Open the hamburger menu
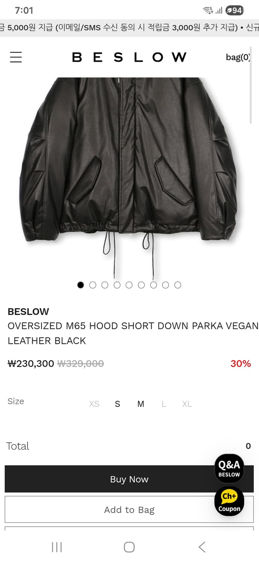The width and height of the screenshot is (259, 563). pyautogui.click(x=16, y=57)
